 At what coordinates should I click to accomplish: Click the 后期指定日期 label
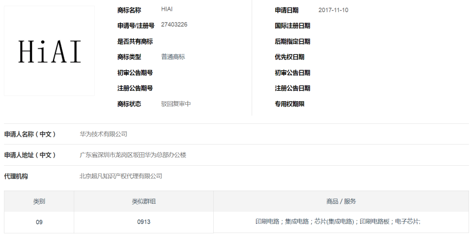click(x=292, y=41)
